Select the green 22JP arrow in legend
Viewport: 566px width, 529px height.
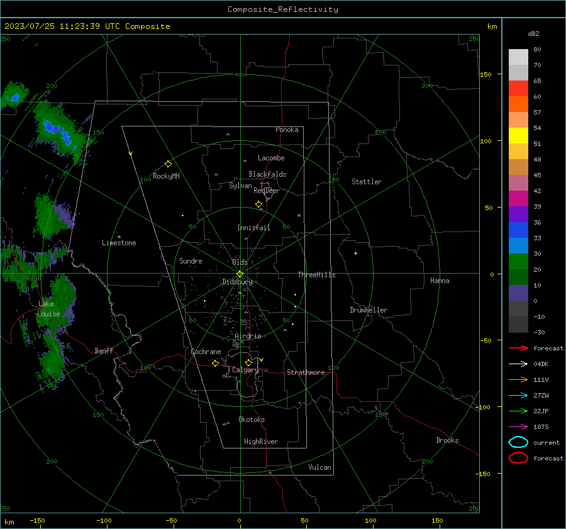click(x=518, y=411)
